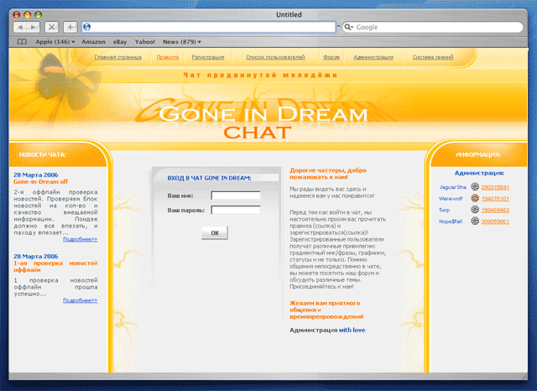537x391 pixels.
Task: Open the Apple (146) bookmarks dropdown
Action: point(55,42)
